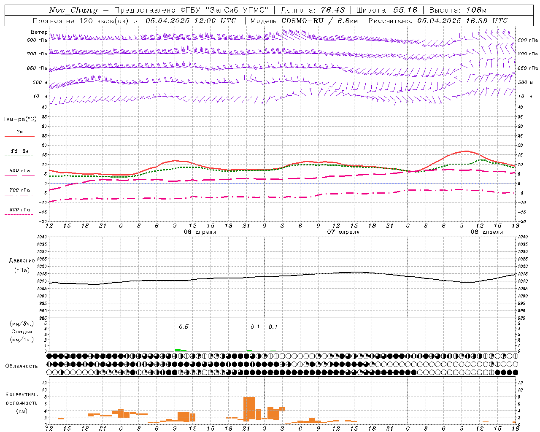Click the Рассчитано 05.04.2025 16:39 UTC timestamp
This screenshot has height=432, width=540.
click(x=438, y=21)
